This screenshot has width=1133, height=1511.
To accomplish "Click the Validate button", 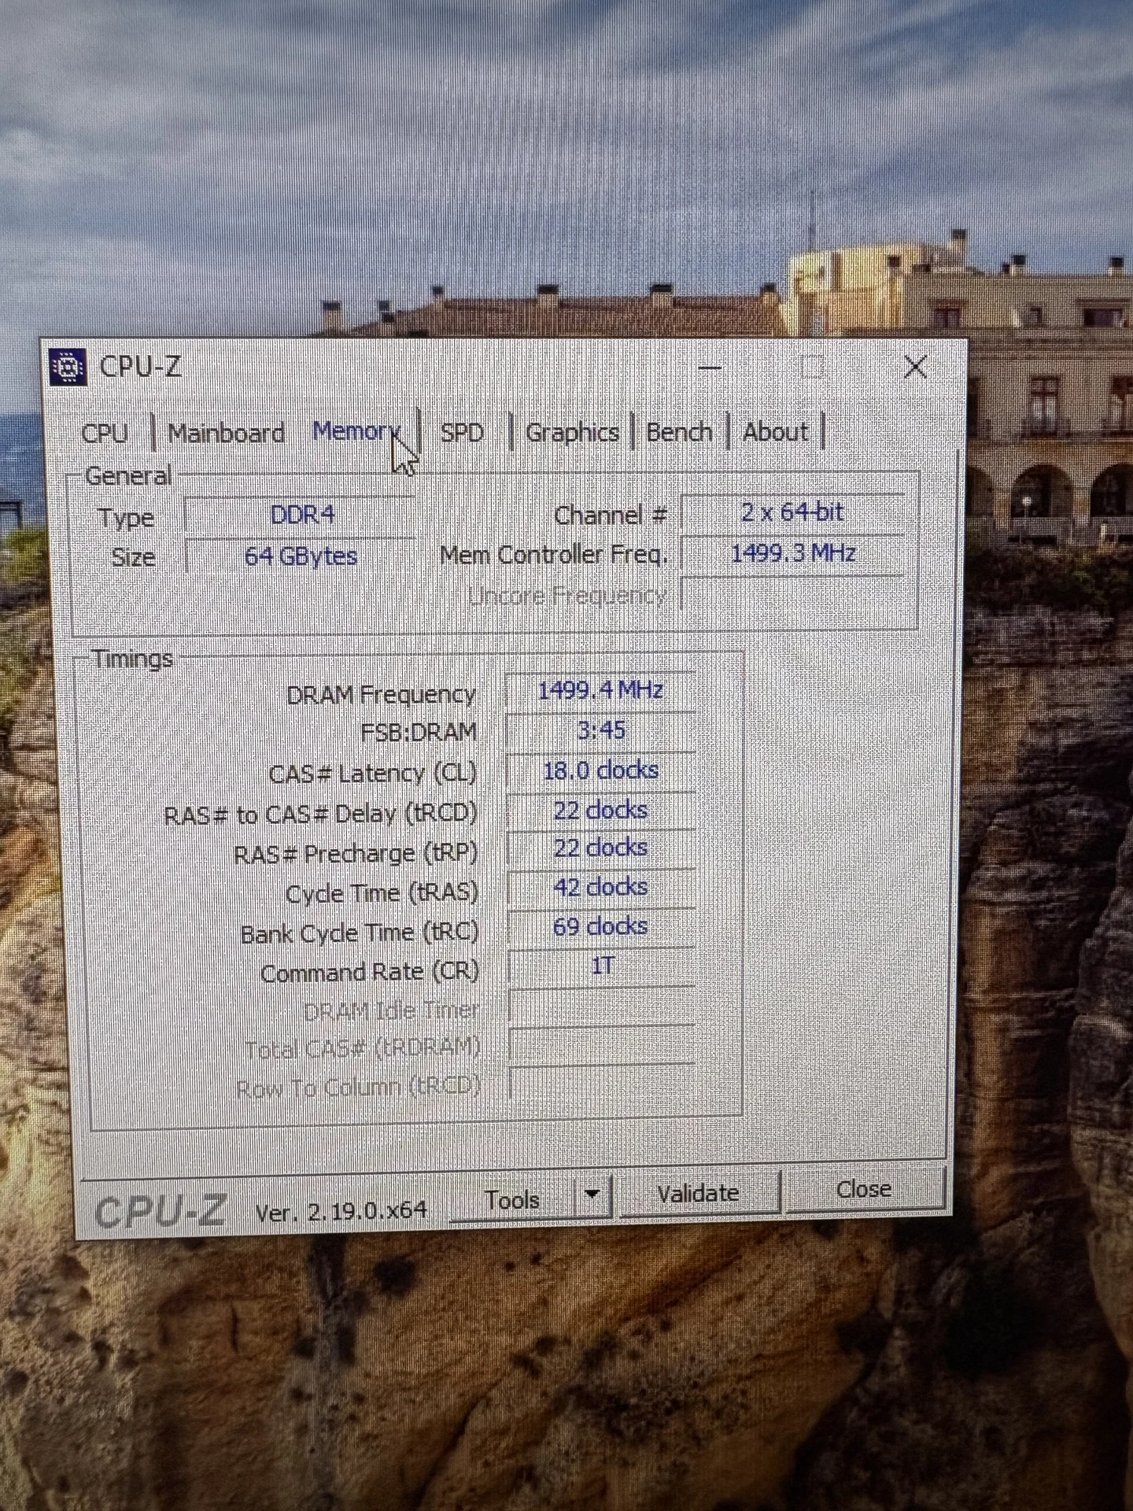I will click(698, 1193).
